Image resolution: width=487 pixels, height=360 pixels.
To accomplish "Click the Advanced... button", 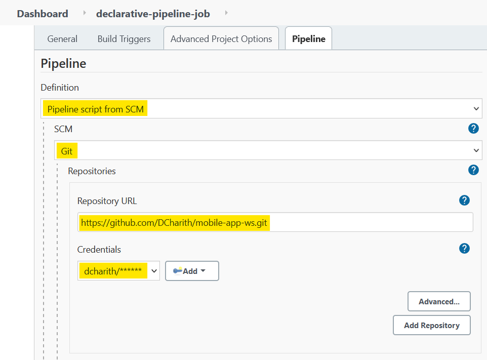I will 439,301.
